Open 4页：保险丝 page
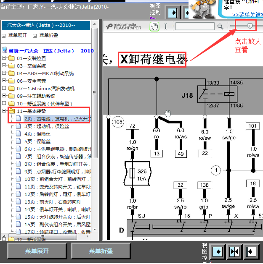Image resolution: width=263 pixels, height=264 pixels. pyautogui.click(x=37, y=134)
